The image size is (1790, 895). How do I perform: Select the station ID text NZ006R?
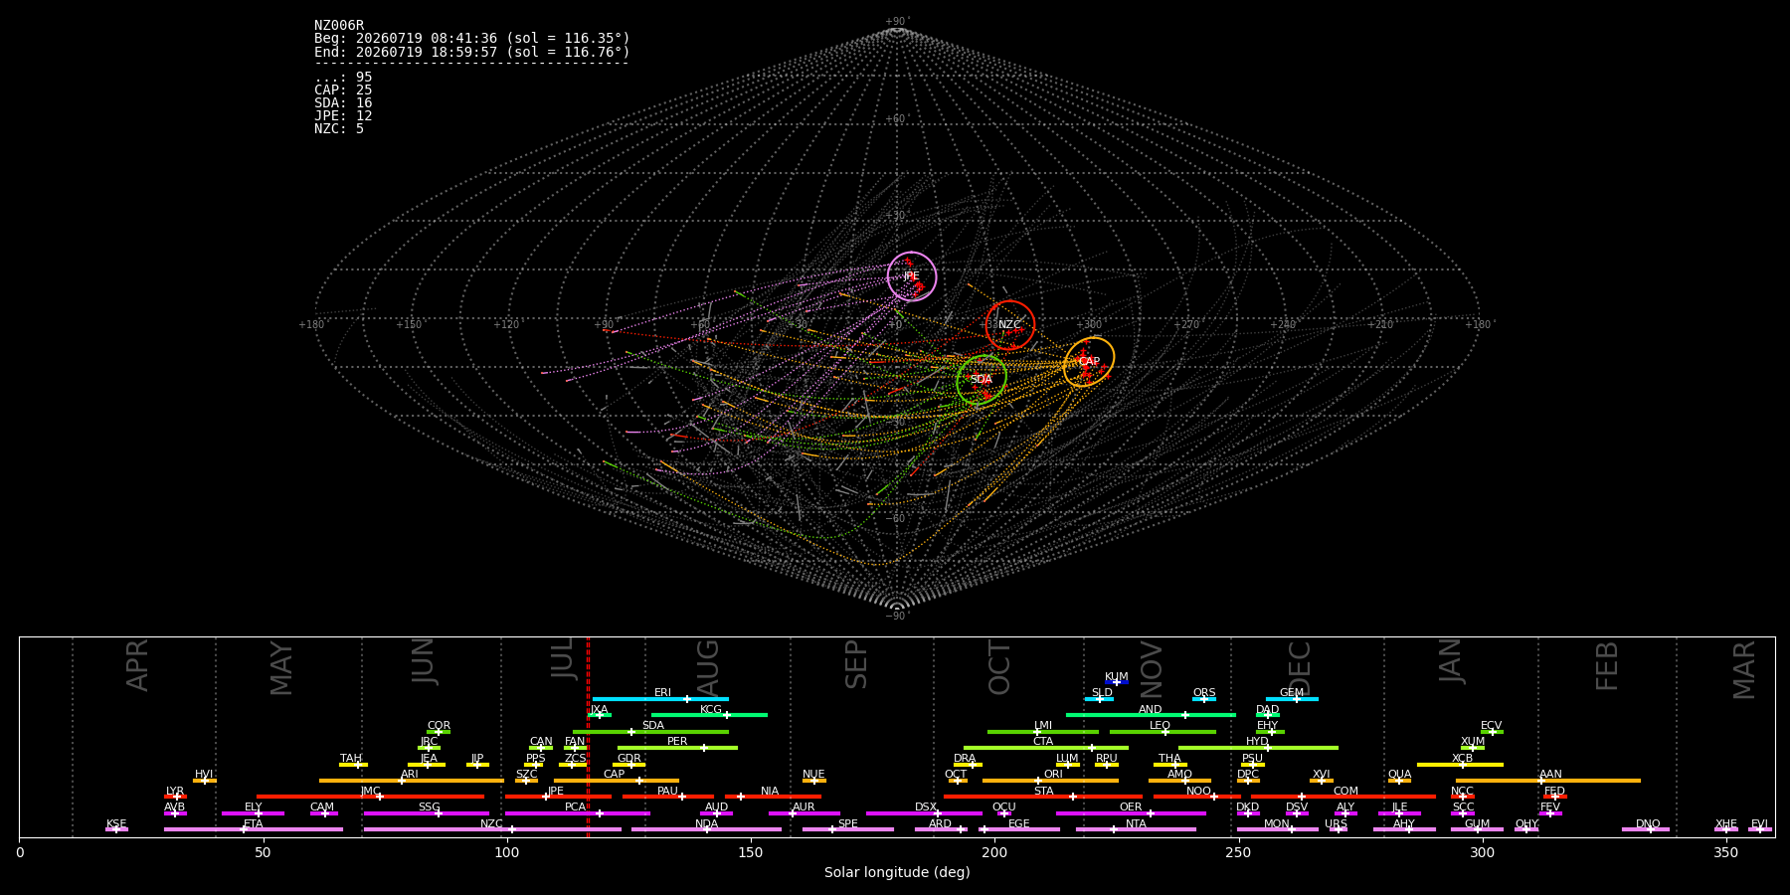point(339,26)
